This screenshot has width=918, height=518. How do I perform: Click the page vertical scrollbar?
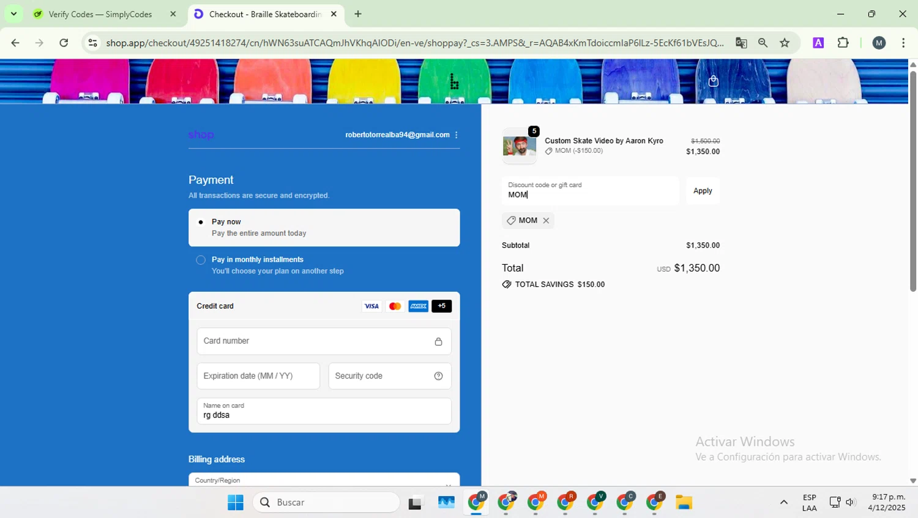point(913,180)
